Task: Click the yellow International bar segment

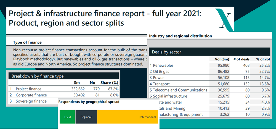Action: 127,117
